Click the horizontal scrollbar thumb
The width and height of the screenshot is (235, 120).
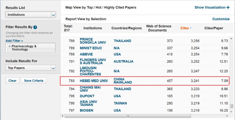[128, 116]
